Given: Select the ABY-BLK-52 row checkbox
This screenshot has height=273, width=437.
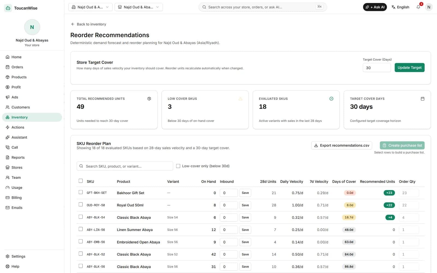Looking at the screenshot, I should click(x=81, y=254).
